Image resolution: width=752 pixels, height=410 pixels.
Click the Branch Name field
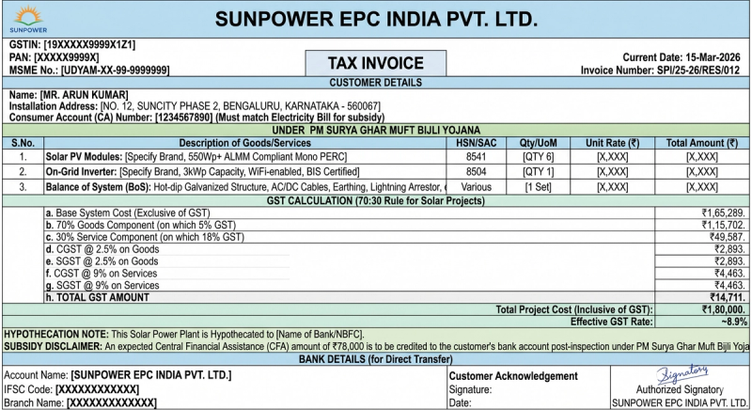click(x=80, y=402)
